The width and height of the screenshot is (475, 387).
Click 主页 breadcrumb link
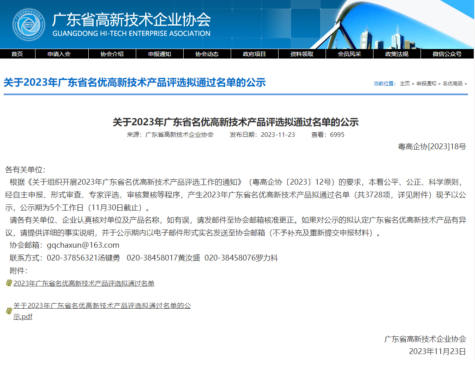click(405, 84)
